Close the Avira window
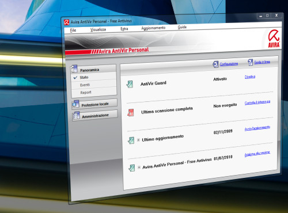 (276, 15)
